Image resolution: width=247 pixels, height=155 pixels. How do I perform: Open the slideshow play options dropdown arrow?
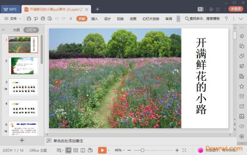(109, 150)
